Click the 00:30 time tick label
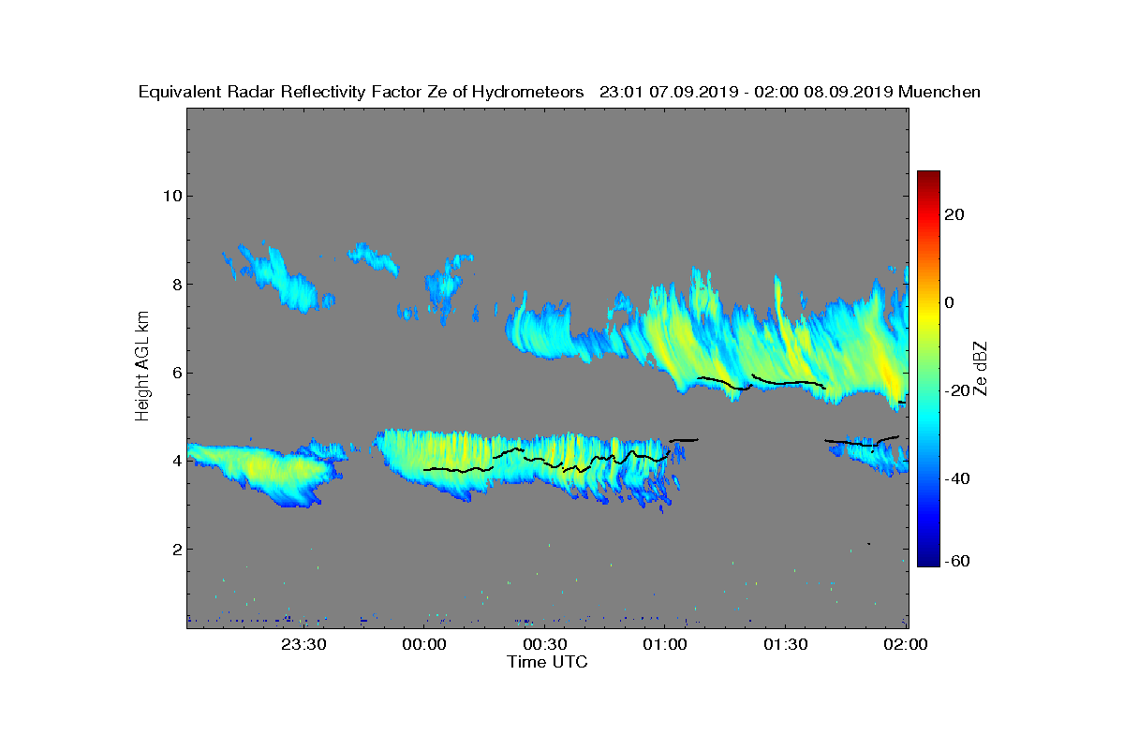 coord(545,644)
